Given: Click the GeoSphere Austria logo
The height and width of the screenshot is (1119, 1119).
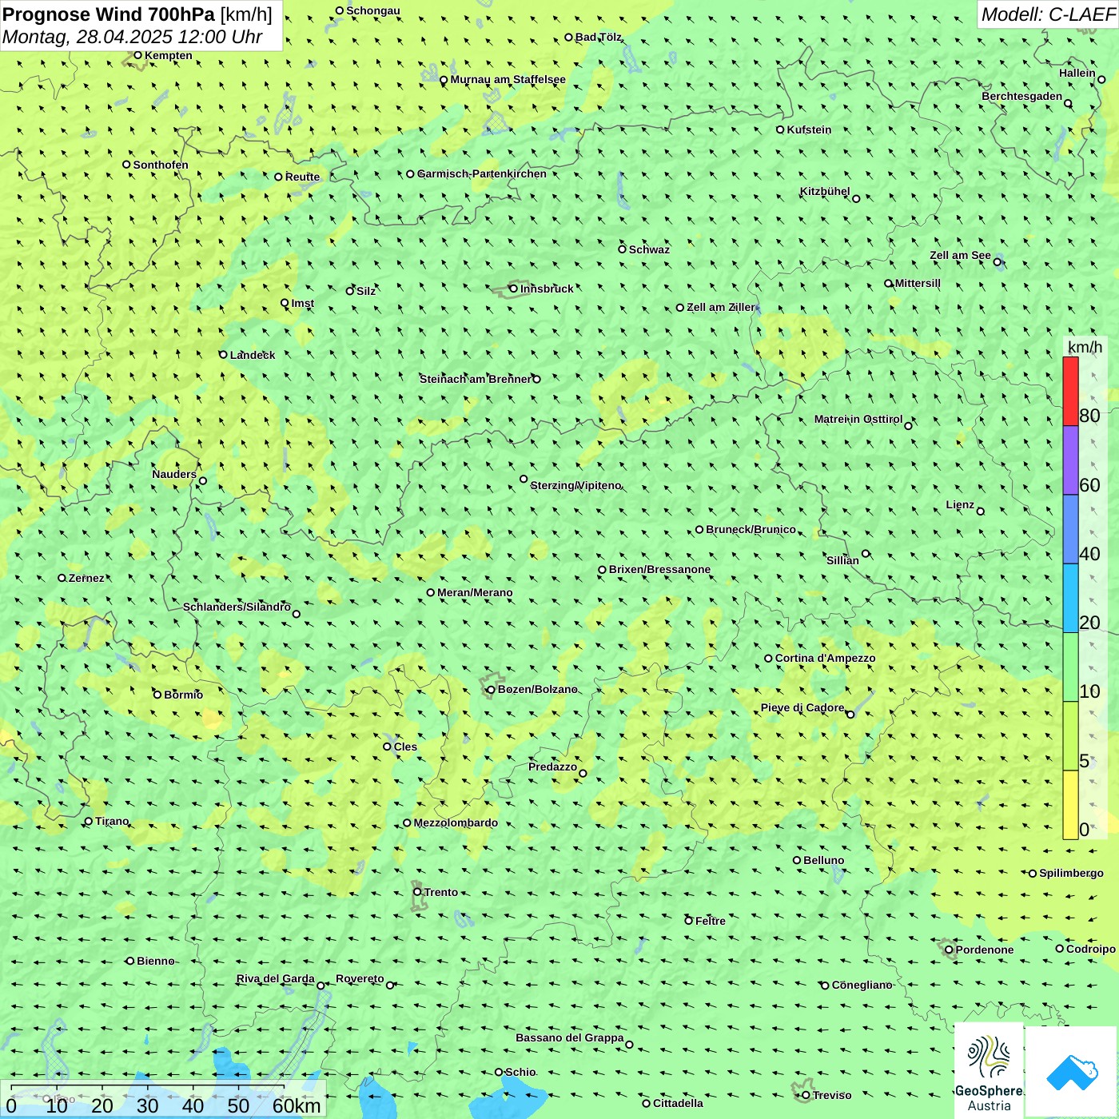Looking at the screenshot, I should 989,1071.
